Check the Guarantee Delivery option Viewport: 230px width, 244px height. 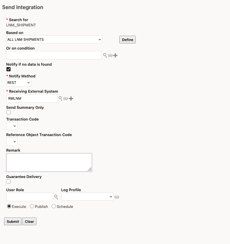pyautogui.click(x=8, y=182)
